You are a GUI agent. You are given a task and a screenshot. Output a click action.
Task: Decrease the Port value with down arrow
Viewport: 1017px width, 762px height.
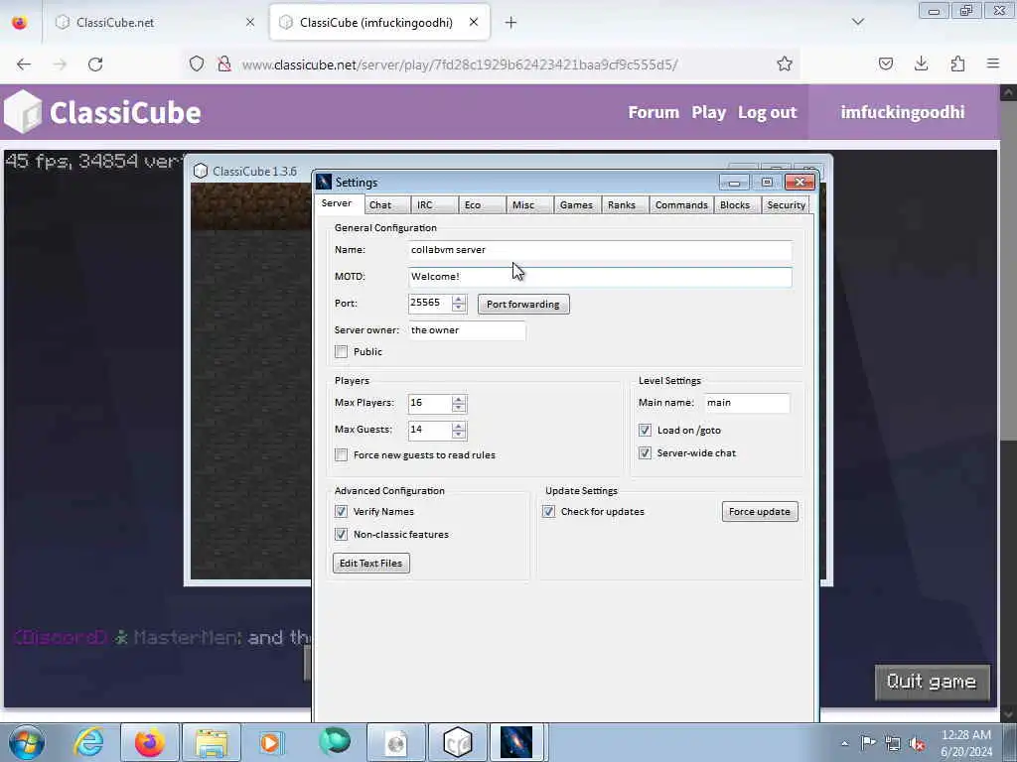point(459,308)
